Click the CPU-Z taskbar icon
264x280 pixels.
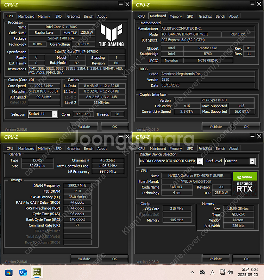37,272
